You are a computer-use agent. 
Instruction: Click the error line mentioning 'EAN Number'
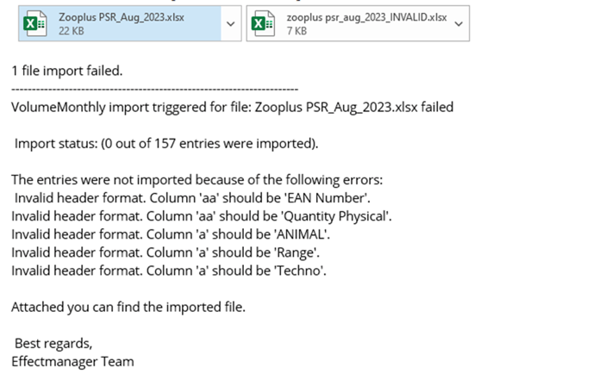coord(192,198)
